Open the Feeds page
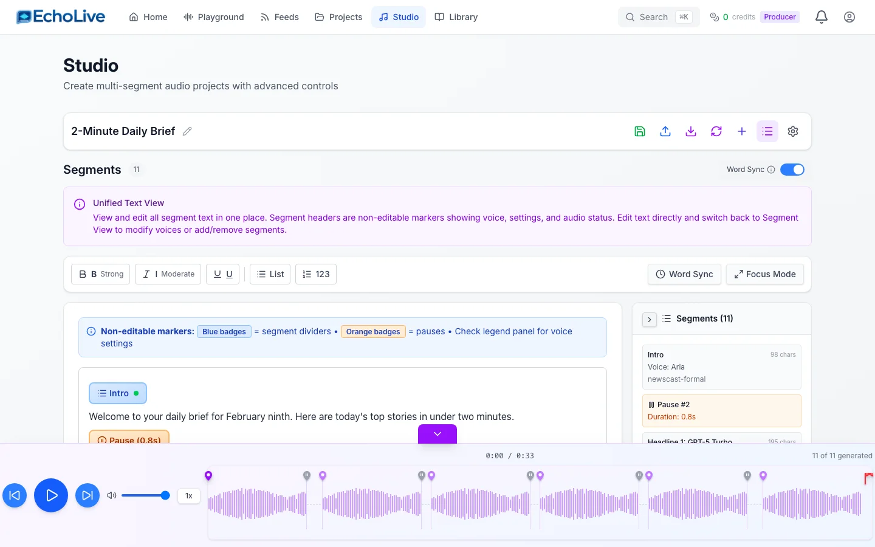 tap(280, 17)
